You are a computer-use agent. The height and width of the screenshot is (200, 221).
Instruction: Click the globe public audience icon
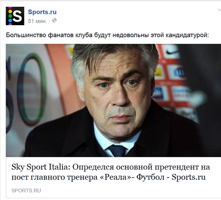(x=54, y=20)
